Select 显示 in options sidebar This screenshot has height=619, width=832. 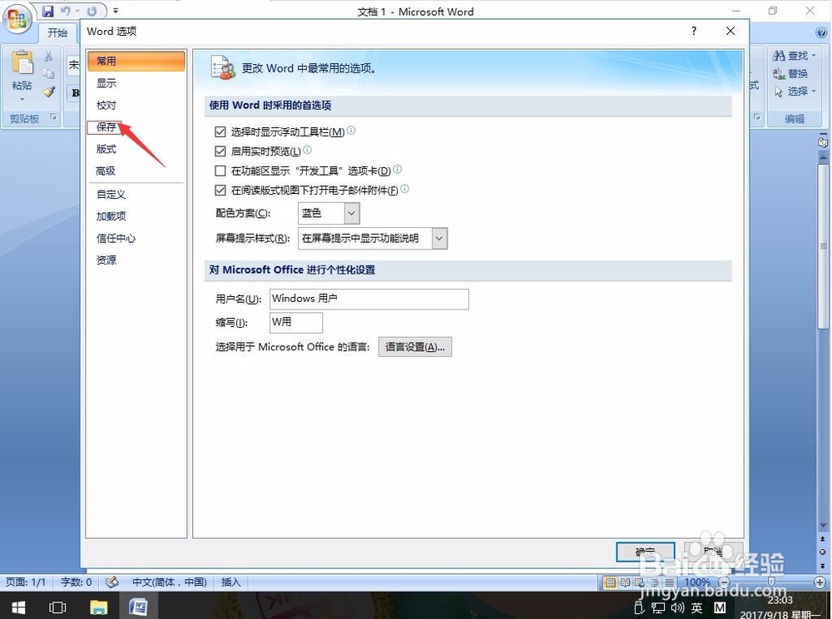click(136, 83)
